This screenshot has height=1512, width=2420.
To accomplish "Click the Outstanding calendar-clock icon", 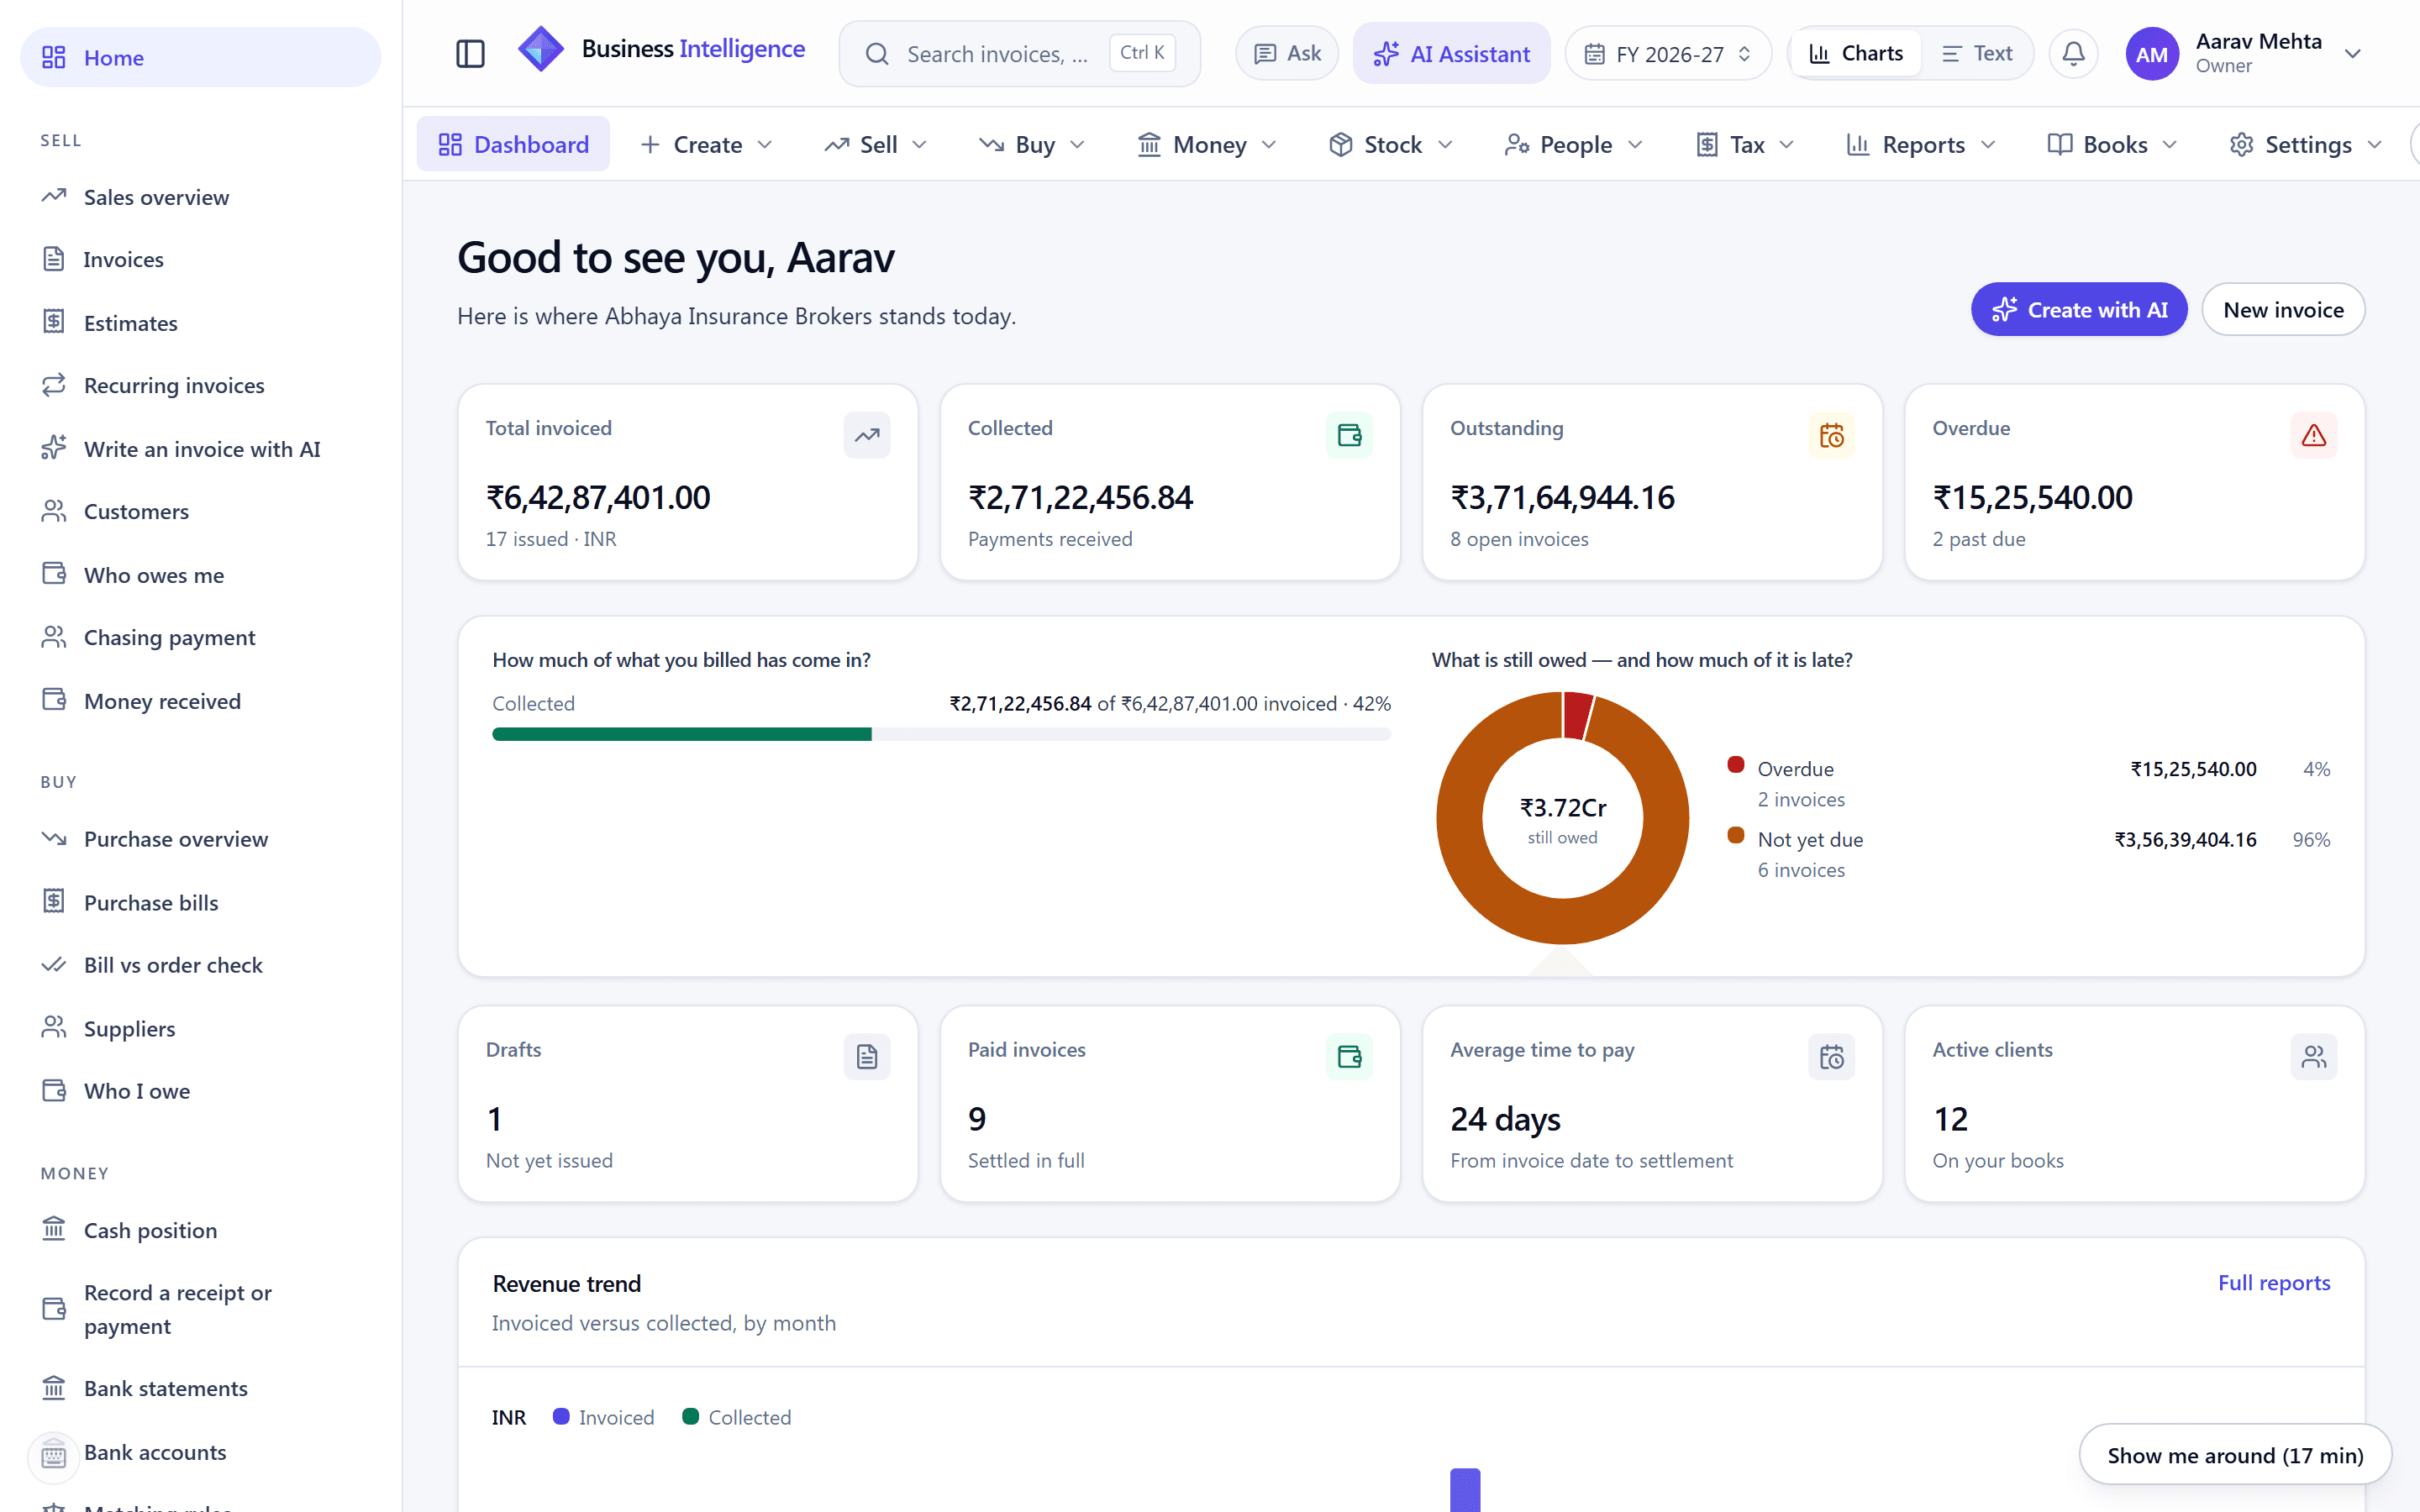I will 1831,435.
